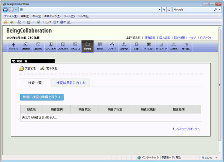Image resolution: width=224 pixels, height=162 pixels.
Task: Click inside the browser address bar
Action: 90,10
